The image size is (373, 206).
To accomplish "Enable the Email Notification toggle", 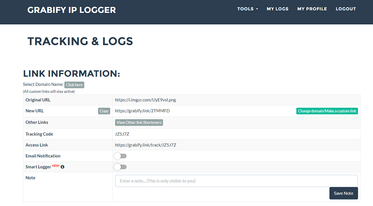I will click(x=120, y=156).
